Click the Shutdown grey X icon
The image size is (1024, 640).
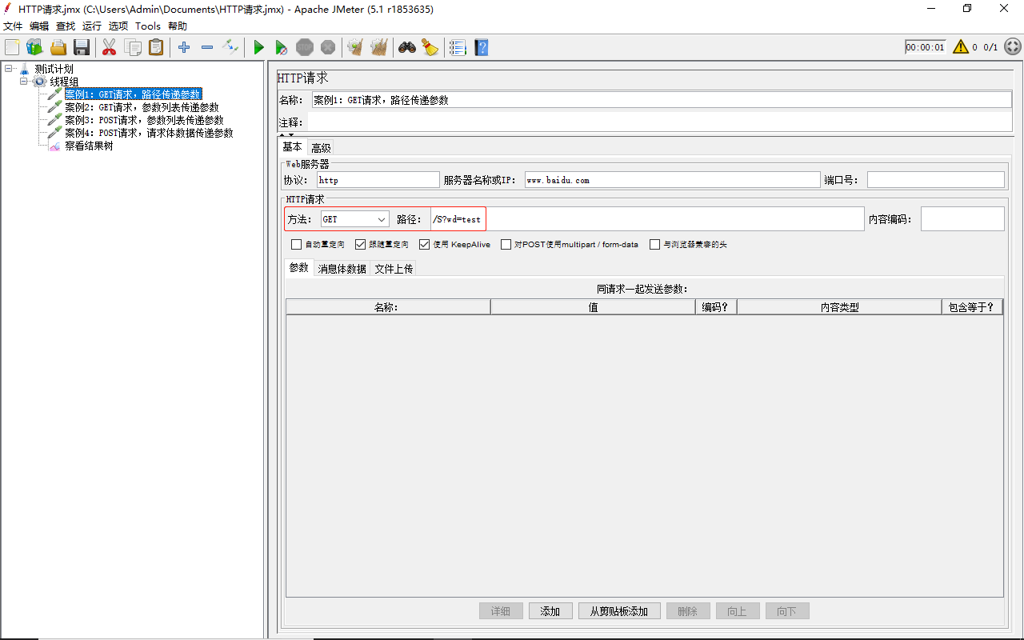click(x=328, y=48)
